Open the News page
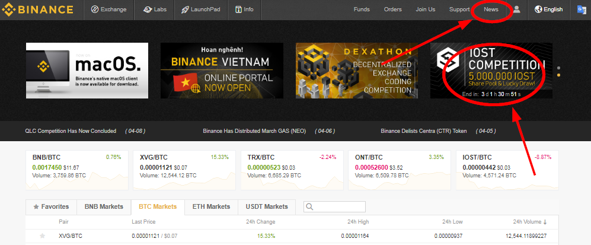This screenshot has height=245, width=591. pyautogui.click(x=491, y=9)
